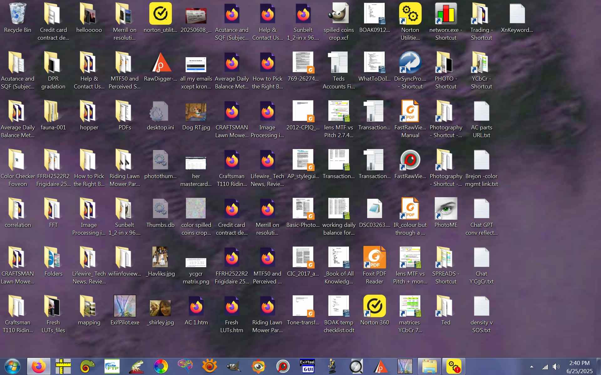The width and height of the screenshot is (601, 375).
Task: Open the network status tray icon
Action: coord(545,367)
